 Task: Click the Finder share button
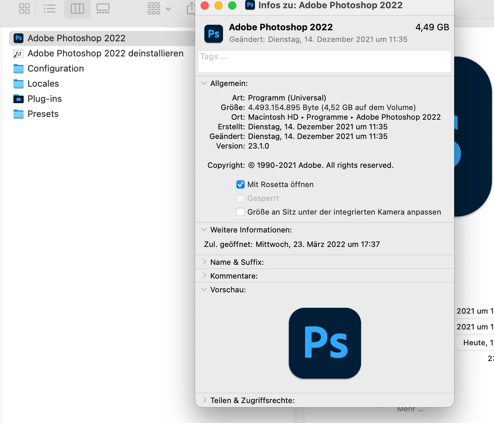tap(191, 8)
